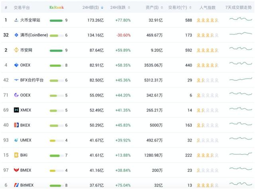
Task: Click the 7天成交额走势 column header
Action: coord(238,8)
